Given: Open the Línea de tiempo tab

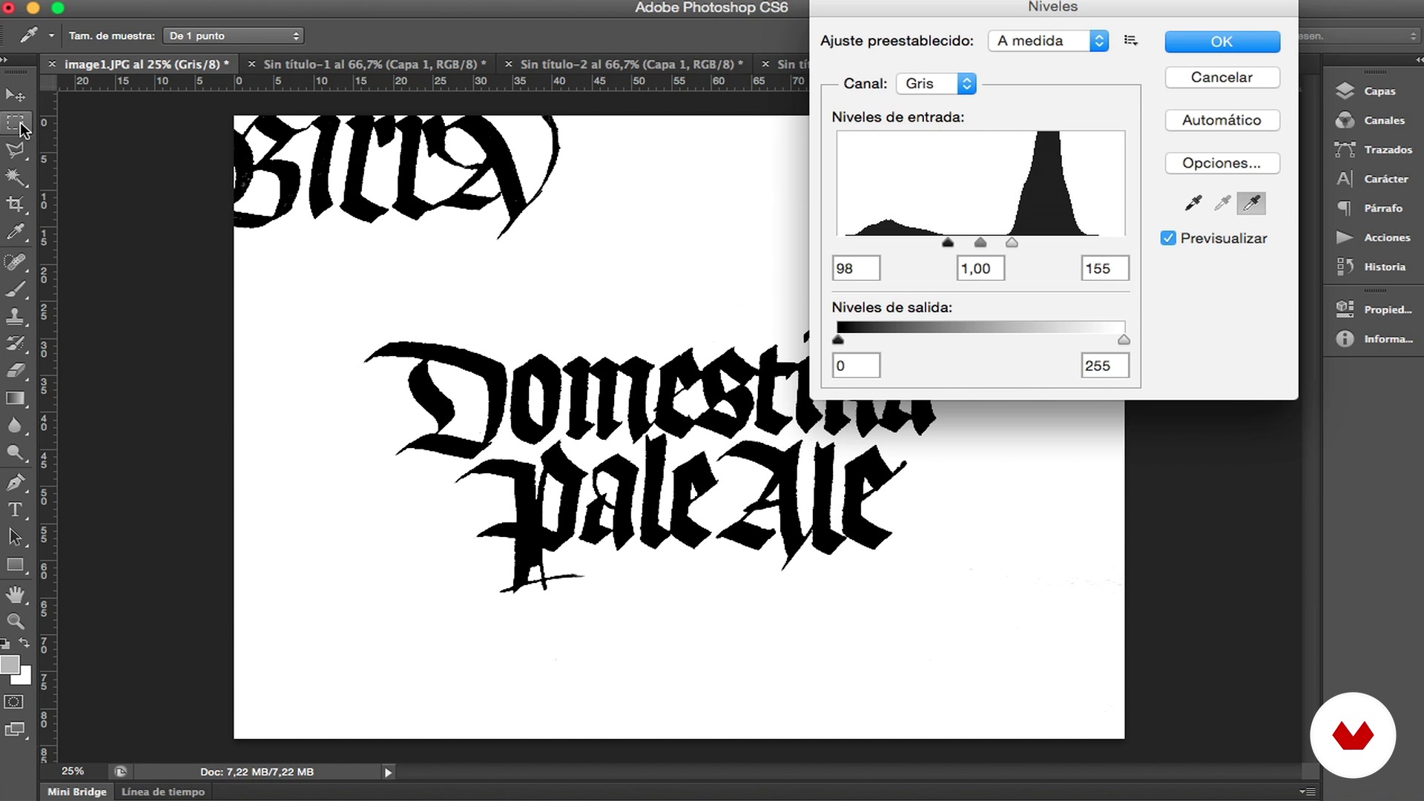Looking at the screenshot, I should pos(163,792).
